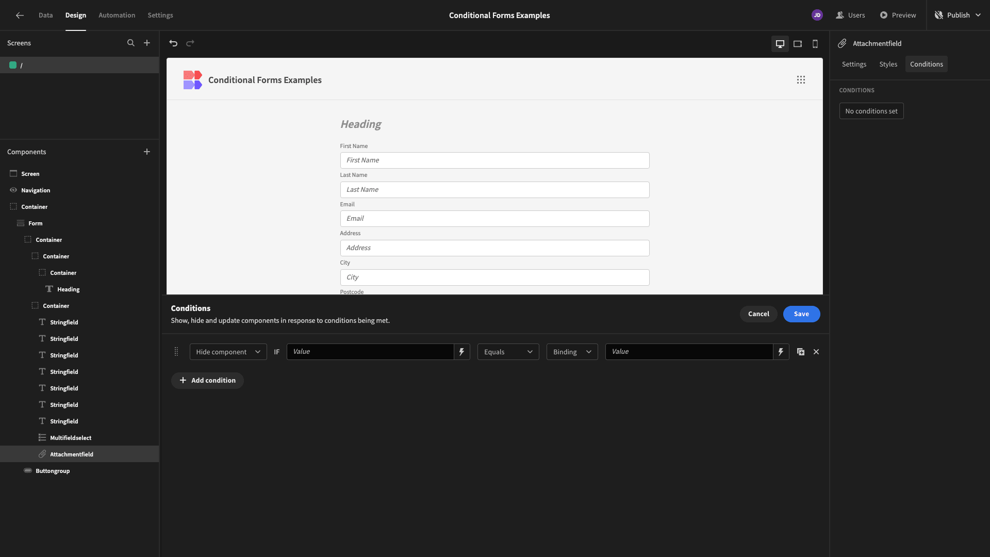Open the Styles tab for Attachmentfield
Image resolution: width=990 pixels, height=557 pixels.
(888, 64)
